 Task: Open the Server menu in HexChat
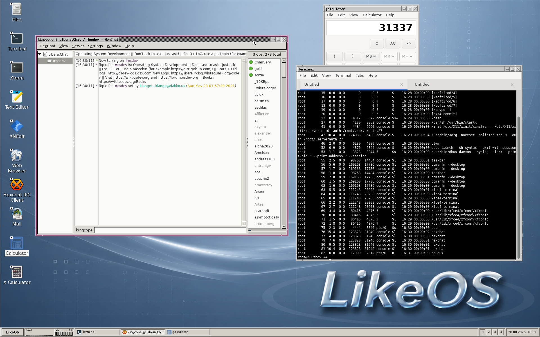tap(78, 46)
